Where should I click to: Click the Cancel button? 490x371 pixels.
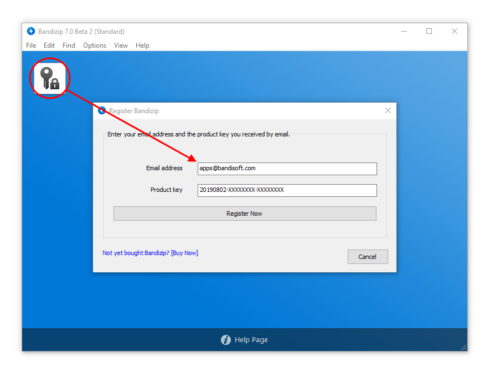pos(367,257)
